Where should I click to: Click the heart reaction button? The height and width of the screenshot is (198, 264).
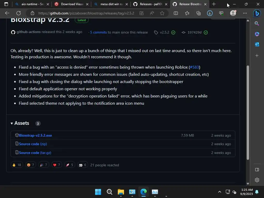(56, 165)
